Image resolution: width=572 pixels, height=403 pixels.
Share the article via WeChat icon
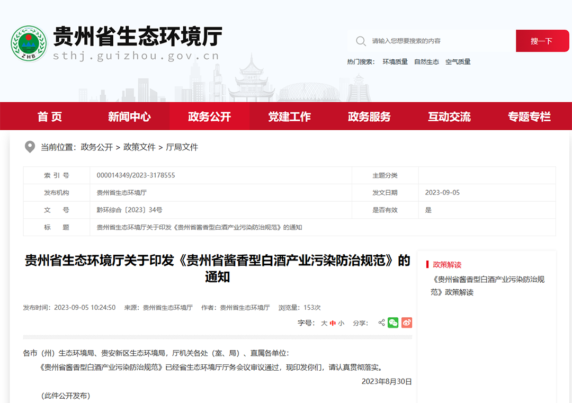tap(393, 323)
